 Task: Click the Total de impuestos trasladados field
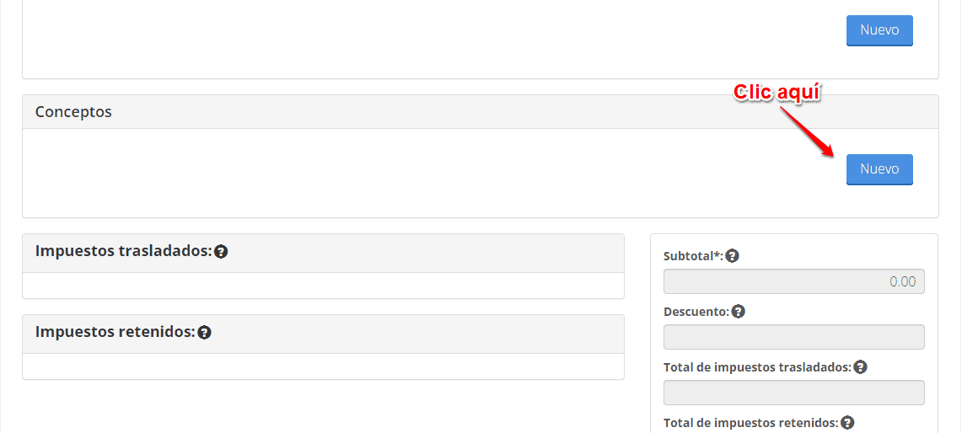coord(794,393)
